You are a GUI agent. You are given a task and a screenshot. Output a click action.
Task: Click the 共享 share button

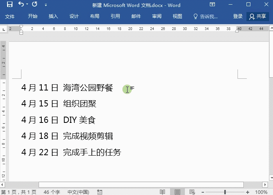(x=258, y=16)
